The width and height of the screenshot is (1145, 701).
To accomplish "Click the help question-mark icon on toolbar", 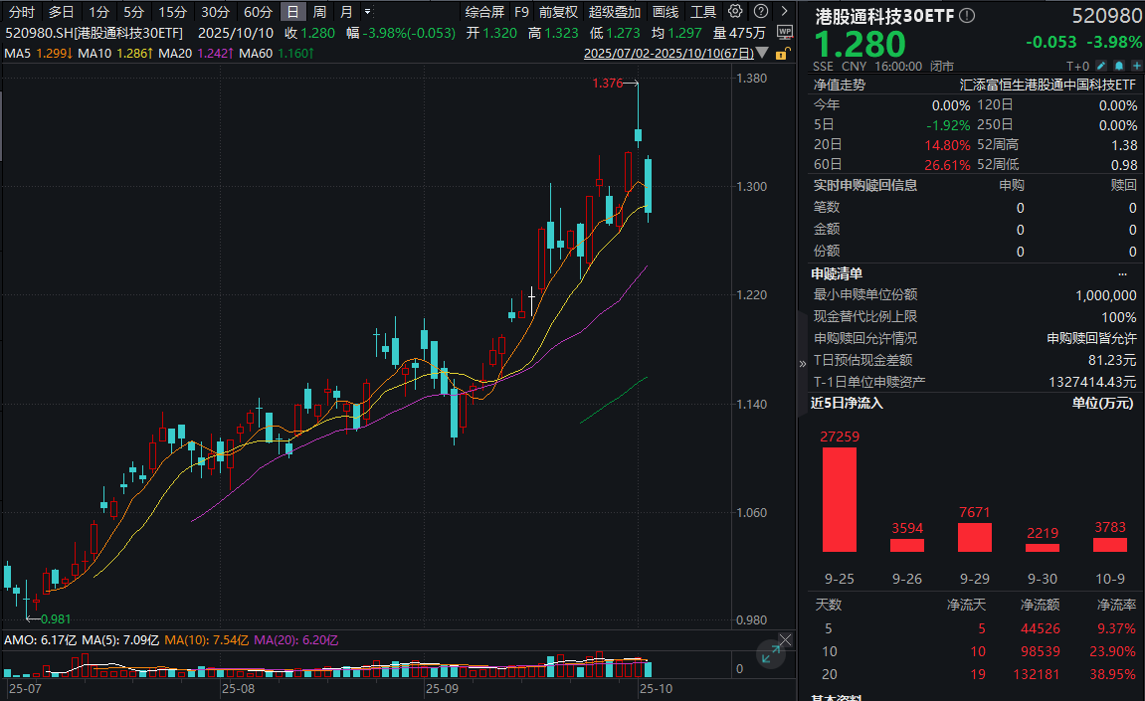I will coord(761,12).
